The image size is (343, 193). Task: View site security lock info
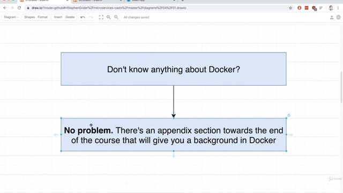(28, 8)
